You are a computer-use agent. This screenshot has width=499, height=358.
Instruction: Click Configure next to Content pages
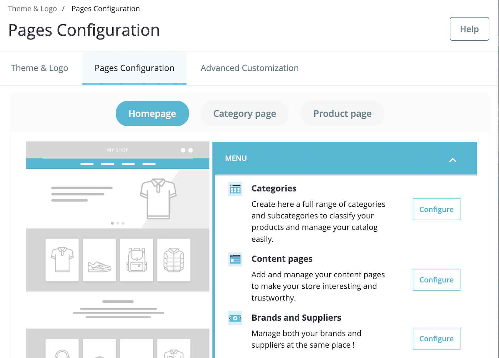[436, 280]
